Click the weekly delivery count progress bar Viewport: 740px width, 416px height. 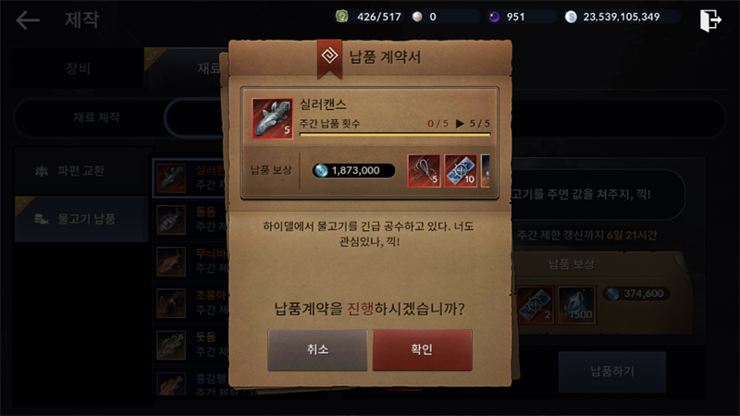pos(395,134)
